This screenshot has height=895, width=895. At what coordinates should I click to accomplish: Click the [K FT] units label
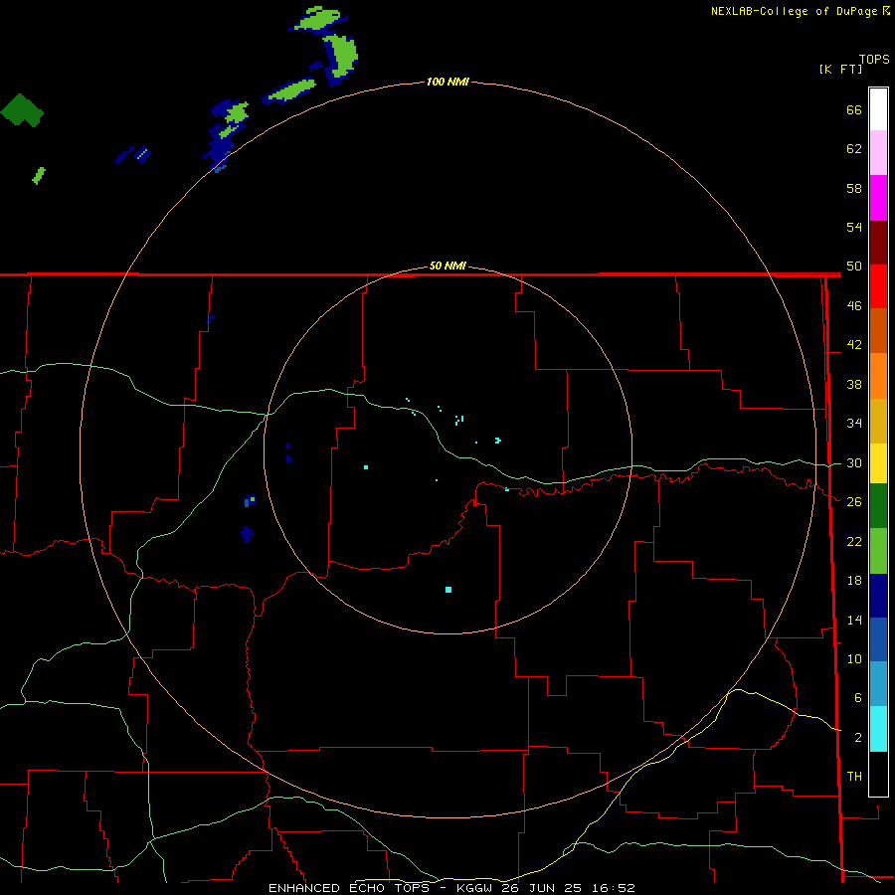pyautogui.click(x=840, y=69)
